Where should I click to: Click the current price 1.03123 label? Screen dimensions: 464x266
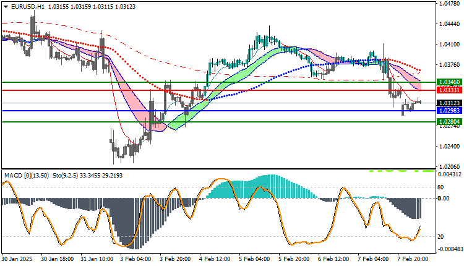click(449, 103)
